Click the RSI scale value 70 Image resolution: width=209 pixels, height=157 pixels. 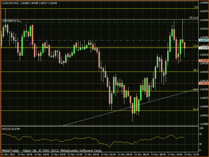point(200,134)
